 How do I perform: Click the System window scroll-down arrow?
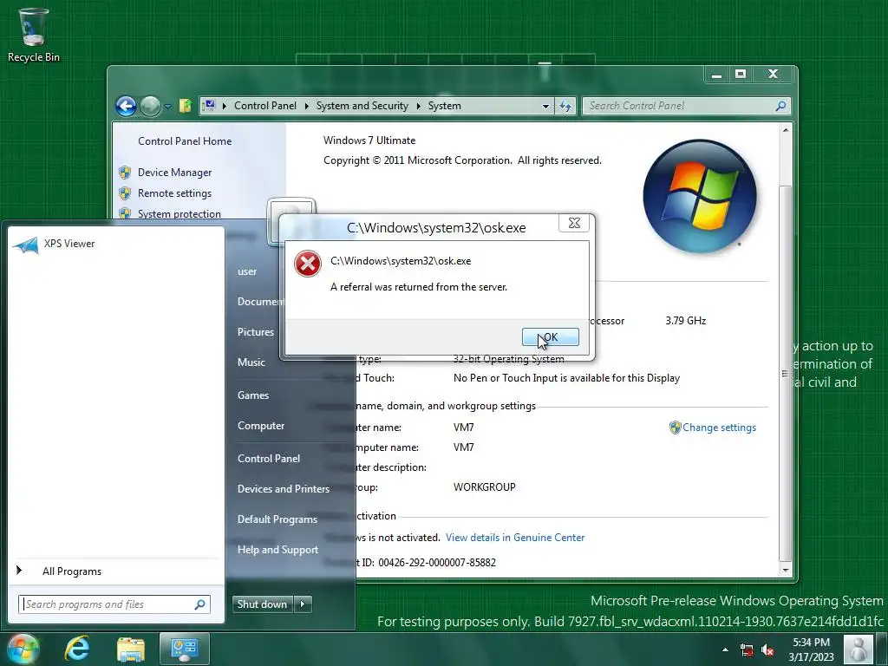(x=786, y=570)
